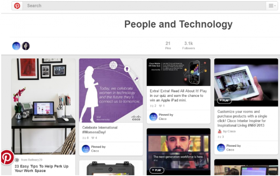
Task: View the 3.1k Followers count
Action: pyautogui.click(x=189, y=46)
